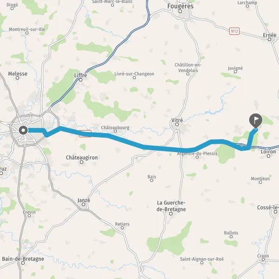Select the Retiers place marker
Viewport: 279px width, 279px height.
[122, 228]
